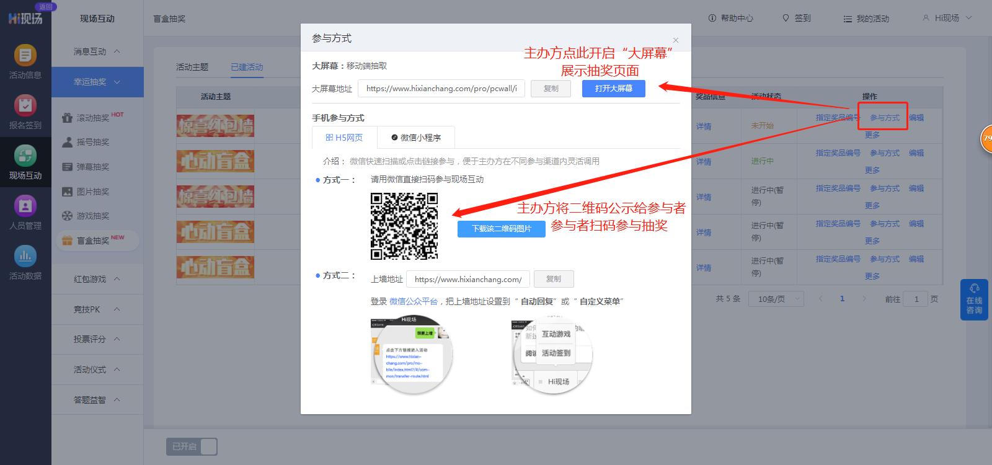Click 编辑 in the 未开始 row
Screen dimensions: 992x465
pos(916,118)
